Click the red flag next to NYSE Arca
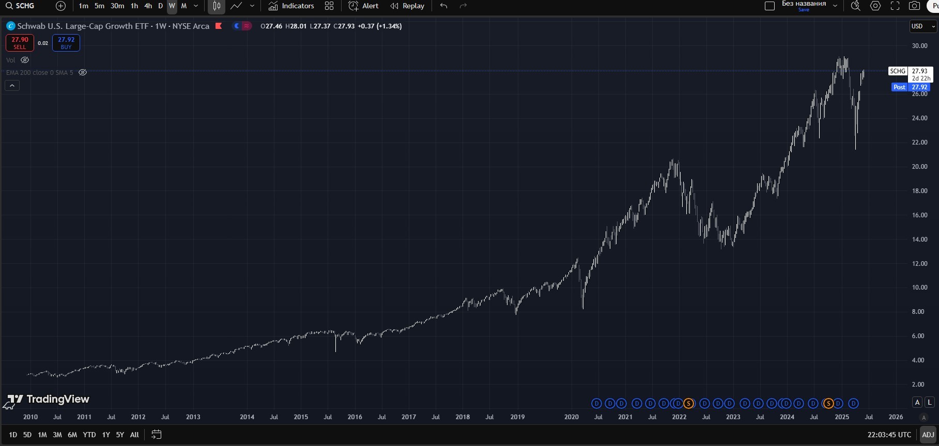939x446 pixels. click(219, 26)
